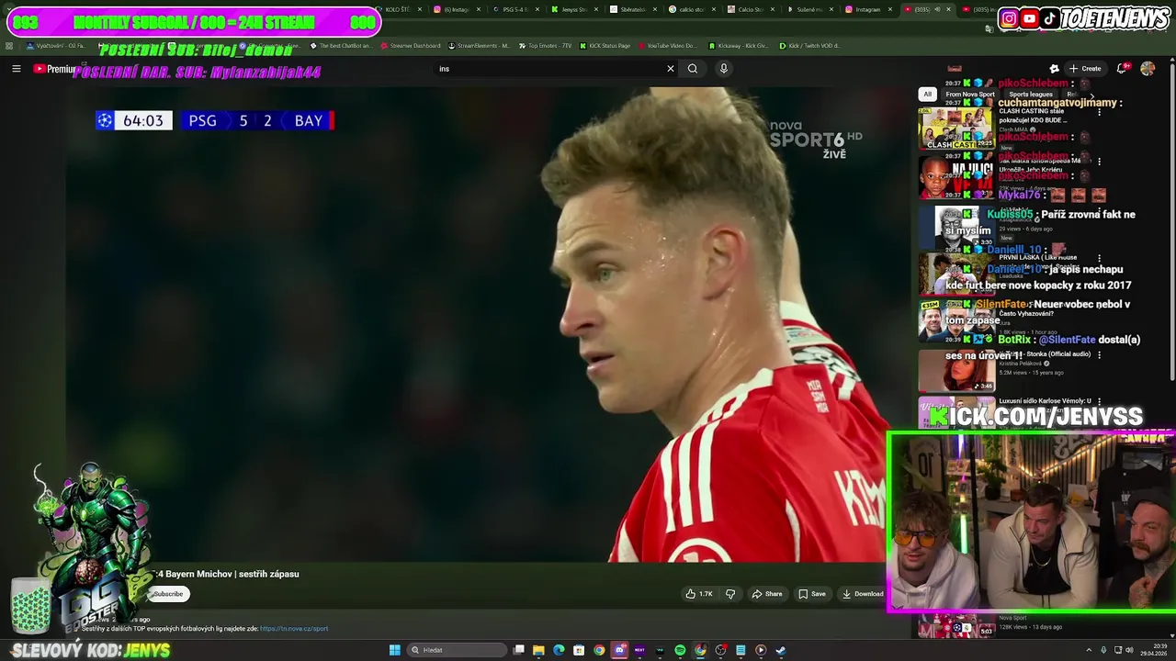This screenshot has height=661, width=1176.
Task: Close the active (3035) YouTube tab
Action: 948,9
